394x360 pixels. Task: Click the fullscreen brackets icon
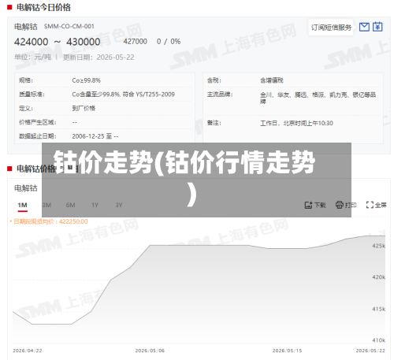(x=370, y=205)
